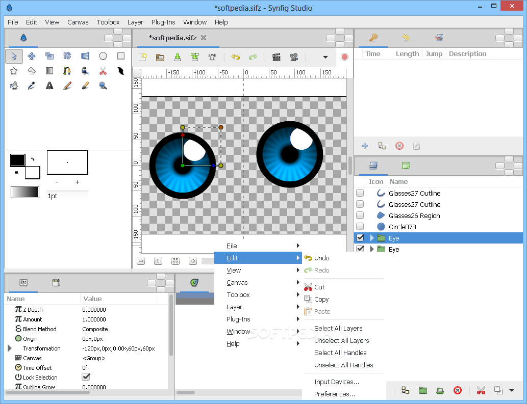Image resolution: width=527 pixels, height=404 pixels.
Task: Select the Rectangle tool
Action: [121, 56]
